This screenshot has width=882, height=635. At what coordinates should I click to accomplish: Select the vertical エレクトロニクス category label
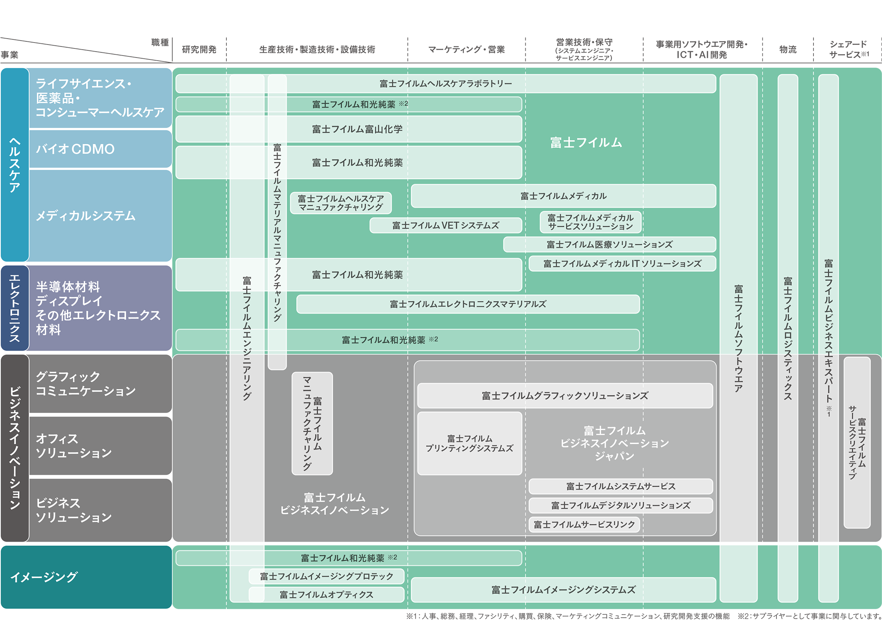pos(15,308)
